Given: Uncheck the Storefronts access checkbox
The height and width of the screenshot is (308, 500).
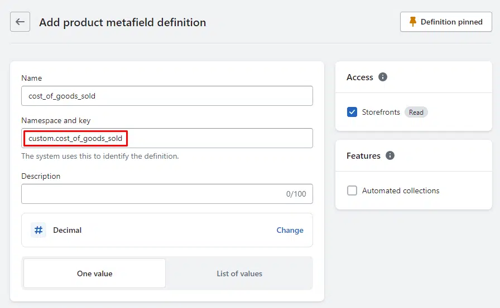Looking at the screenshot, I should tap(352, 112).
